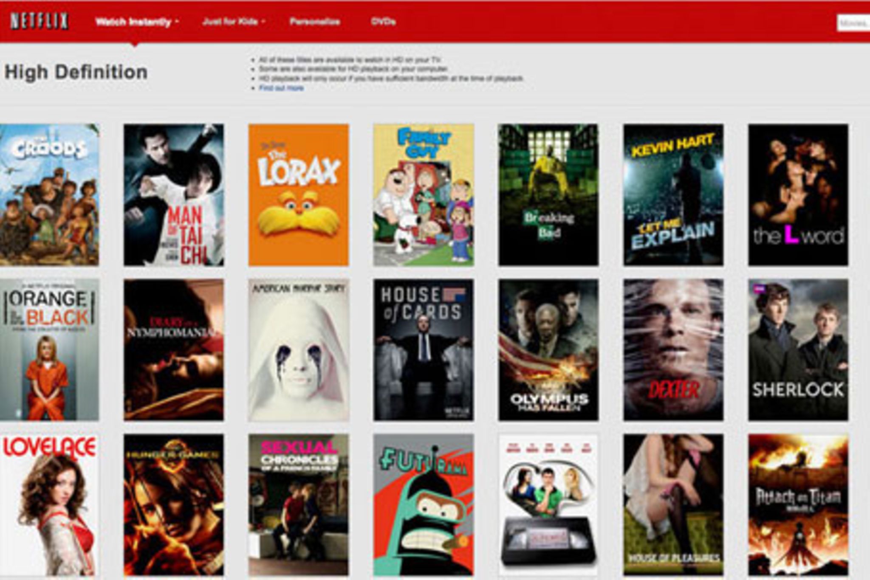Click the House of Cards poster
Screen dimensions: 870x580
pyautogui.click(x=423, y=349)
